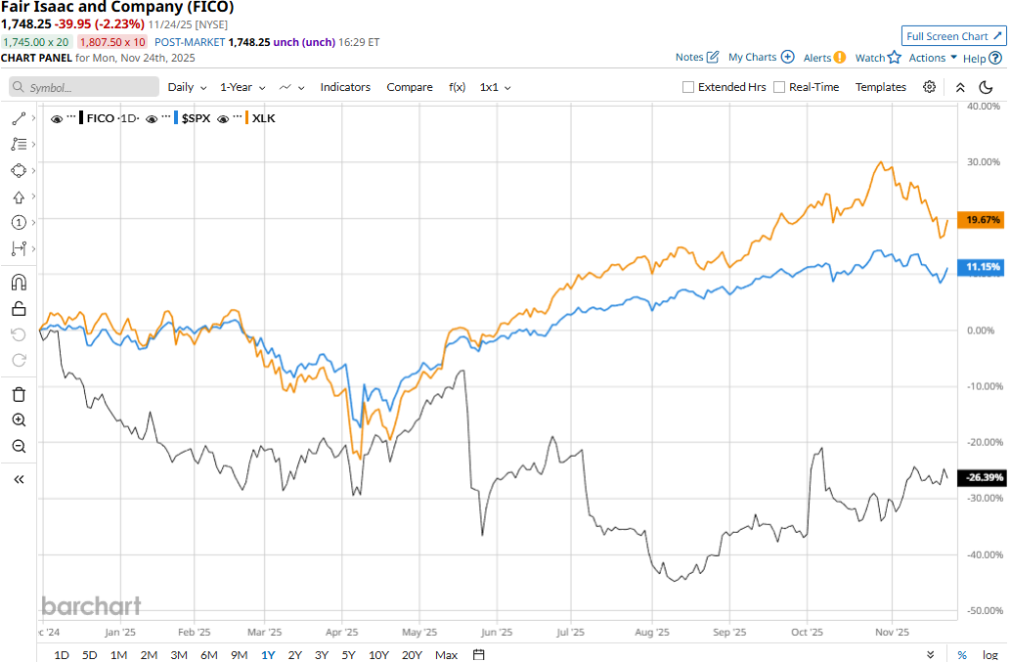Open the date range calendar picker

pyautogui.click(x=478, y=655)
